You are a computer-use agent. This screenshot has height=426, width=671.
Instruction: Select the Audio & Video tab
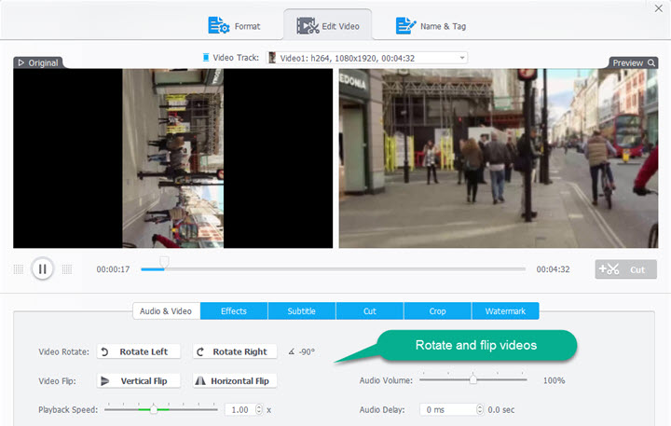[166, 310]
